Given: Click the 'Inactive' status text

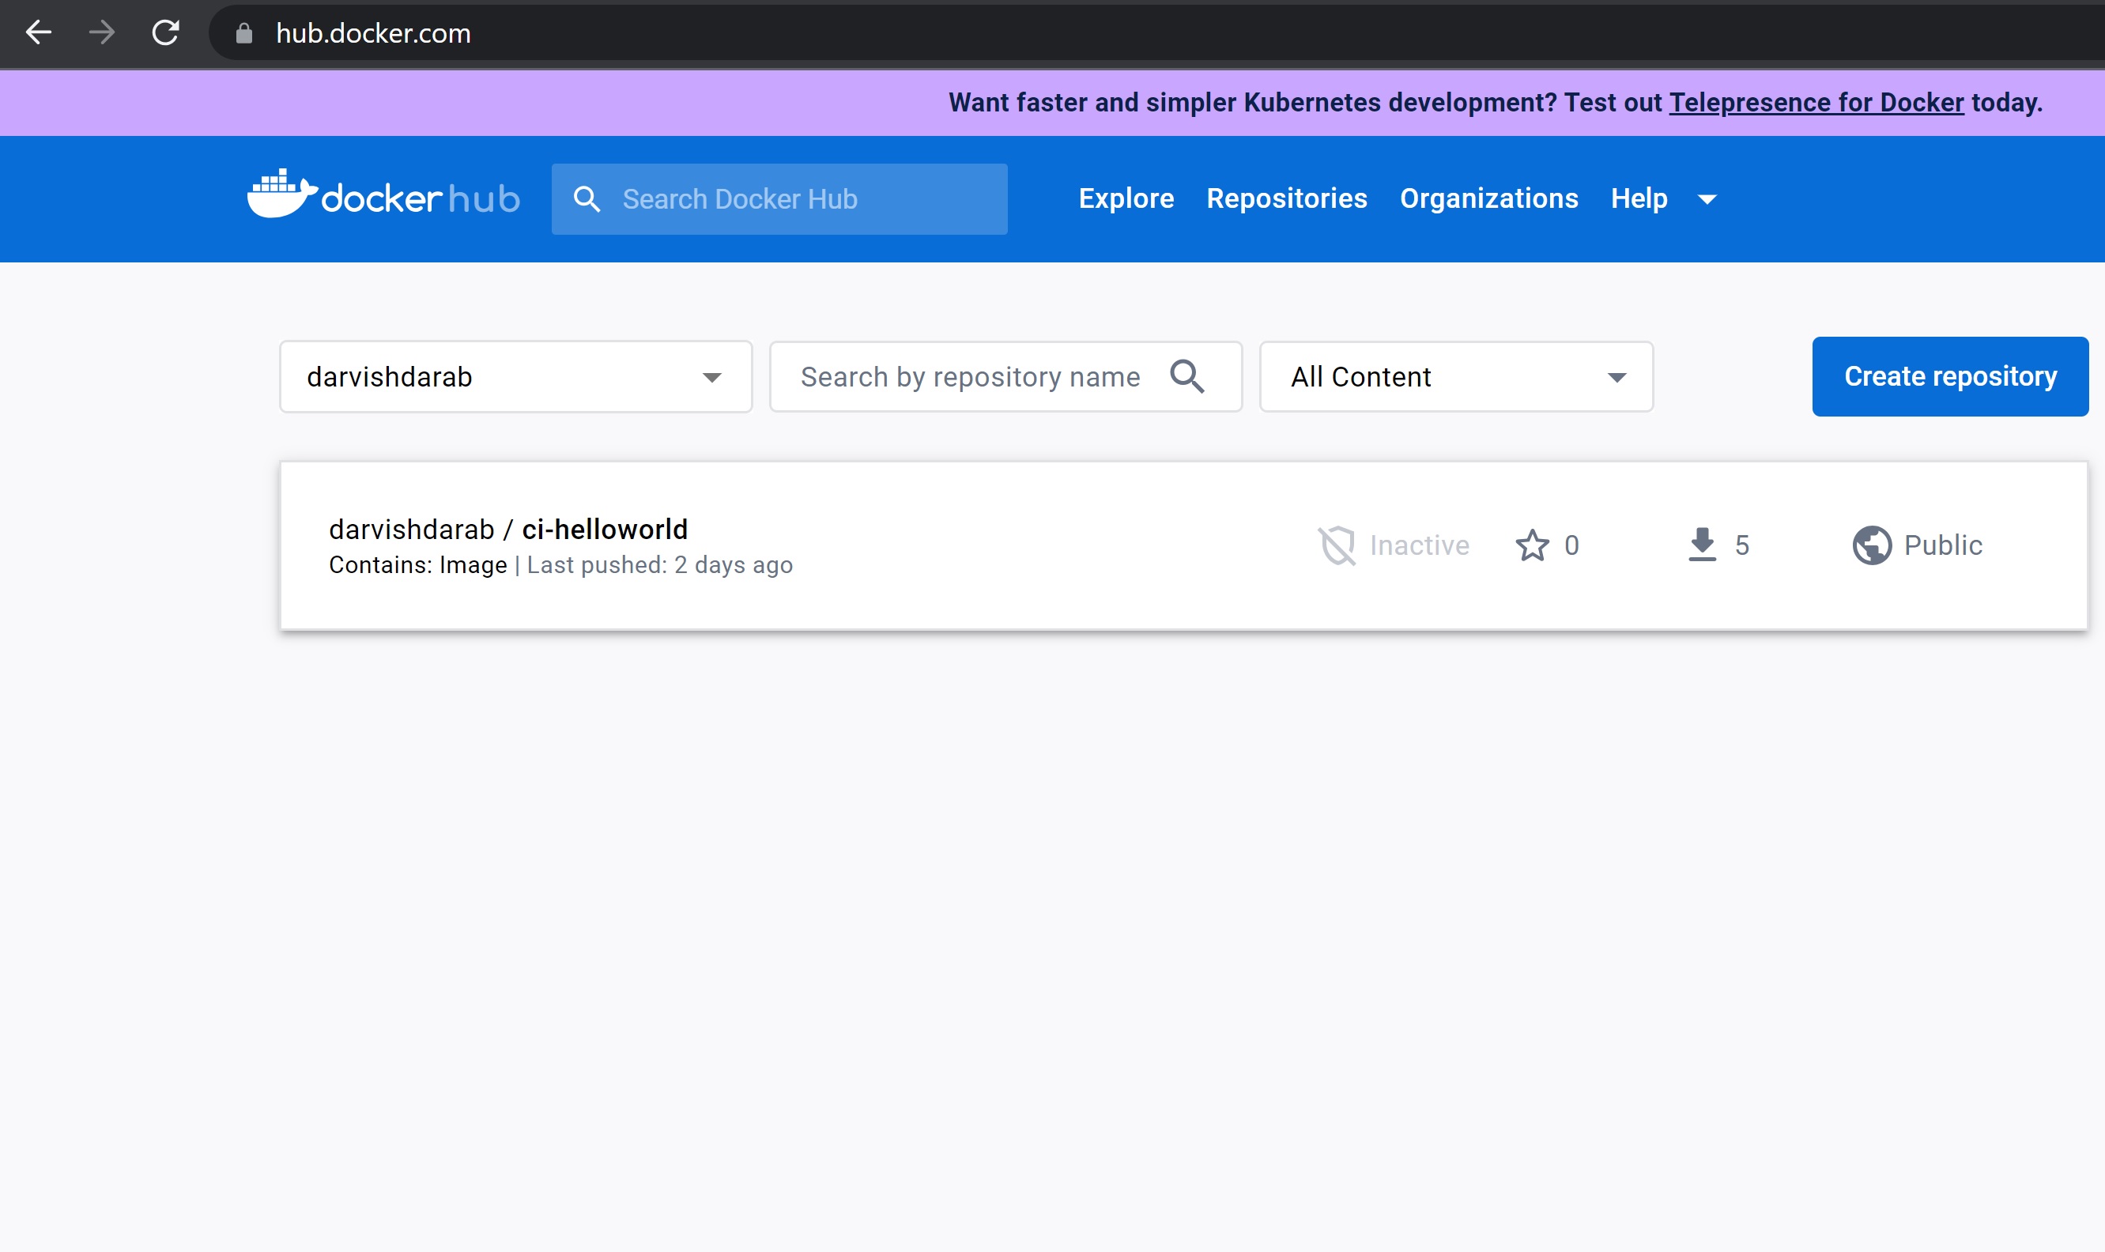Looking at the screenshot, I should click(x=1419, y=545).
